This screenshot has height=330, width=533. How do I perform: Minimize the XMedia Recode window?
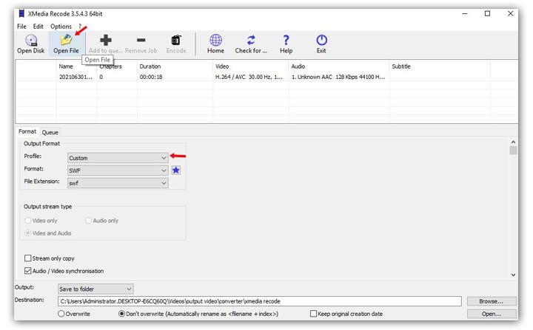pyautogui.click(x=465, y=13)
